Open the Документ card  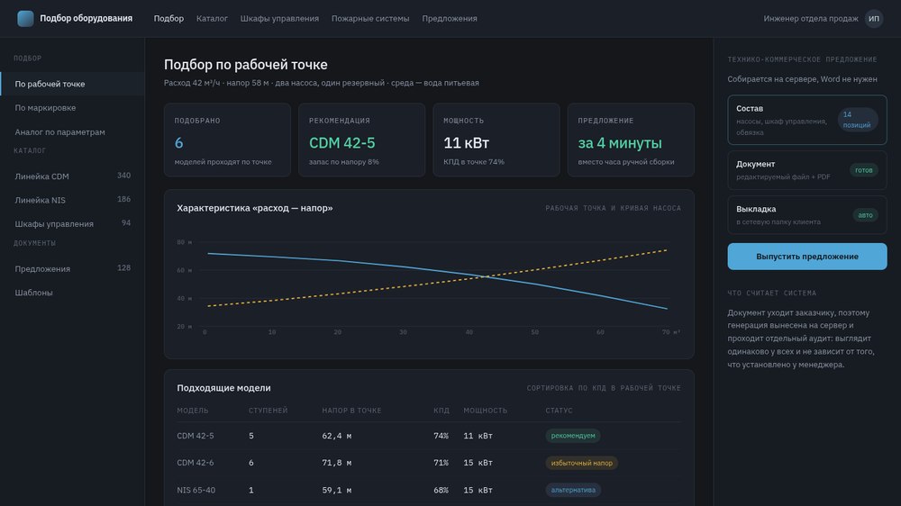pyautogui.click(x=806, y=170)
